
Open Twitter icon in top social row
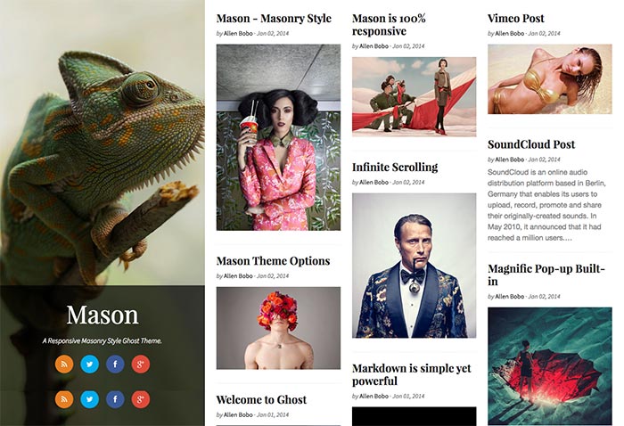(x=89, y=364)
